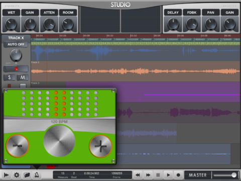Adjust the ROOM knob
The width and height of the screenshot is (241, 181).
68,25
